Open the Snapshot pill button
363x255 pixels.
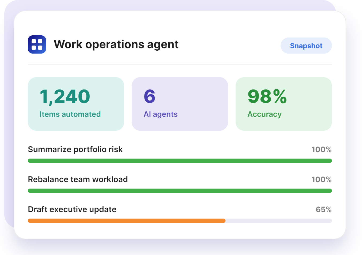pos(306,46)
